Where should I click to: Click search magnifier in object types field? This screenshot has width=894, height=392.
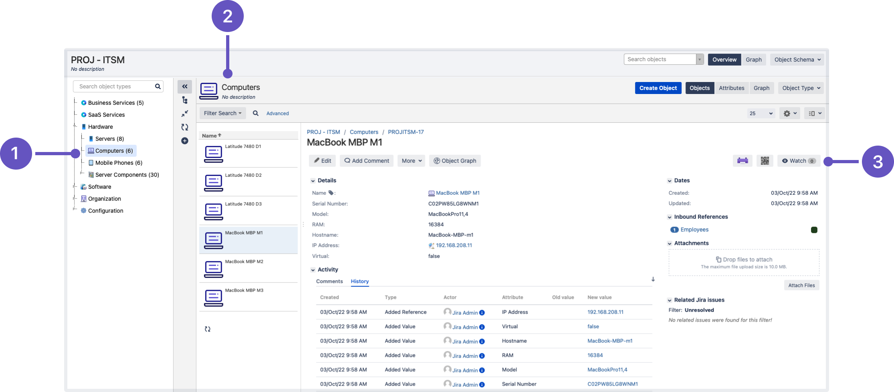[158, 86]
